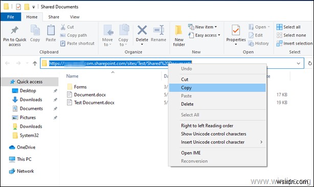Click Invert selection in ribbon
Image resolution: width=314 pixels, height=187 pixels.
[295, 43]
